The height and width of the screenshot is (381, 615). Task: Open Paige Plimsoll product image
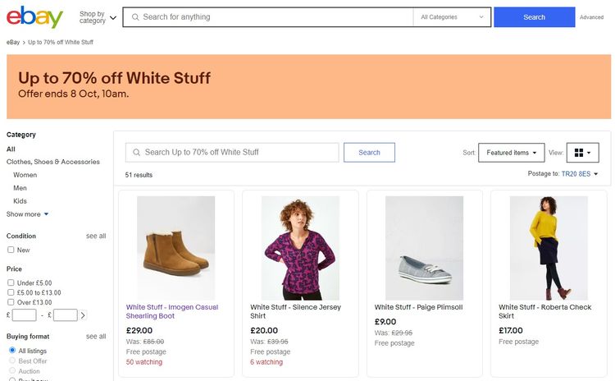coord(425,248)
